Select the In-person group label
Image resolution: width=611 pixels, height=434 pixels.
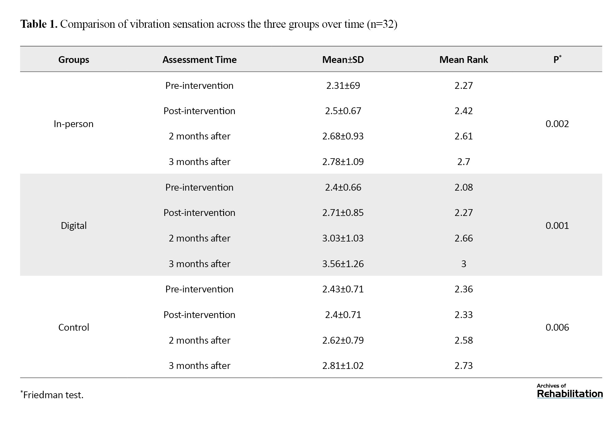pos(73,124)
